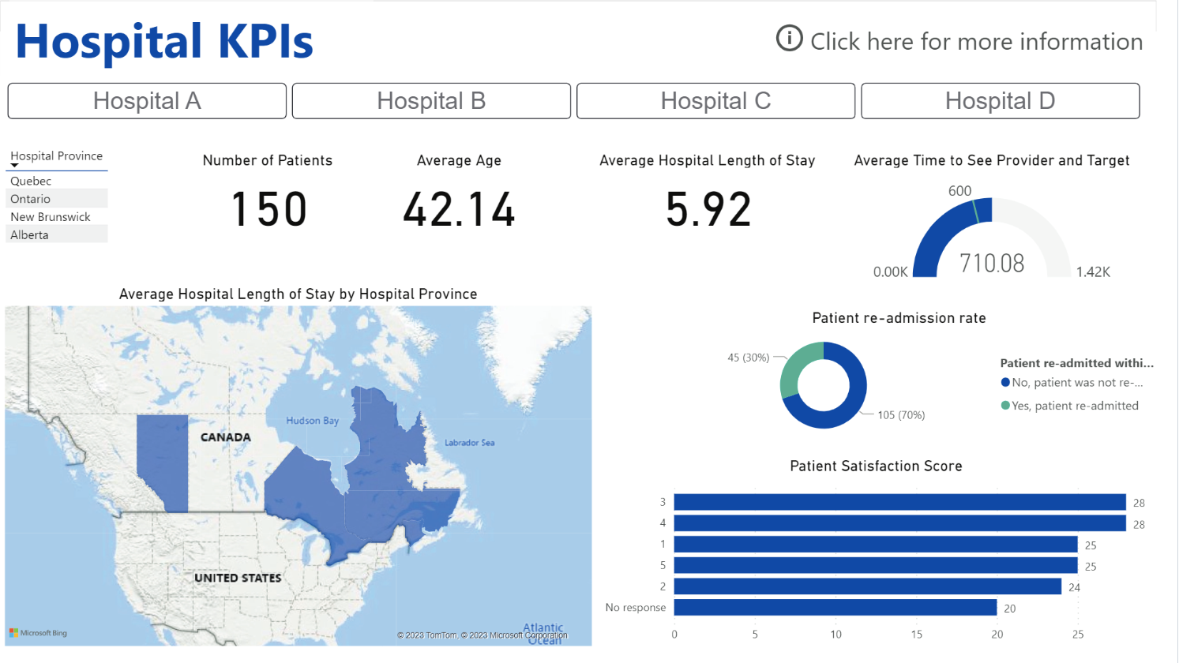Viewport: 1179px width, 663px height.
Task: Click the circled info icon
Action: coord(789,39)
